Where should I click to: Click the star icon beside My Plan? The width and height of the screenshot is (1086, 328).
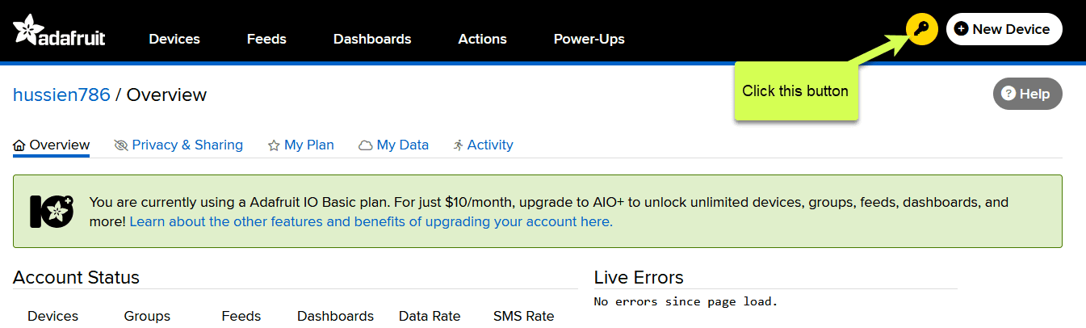click(x=274, y=145)
